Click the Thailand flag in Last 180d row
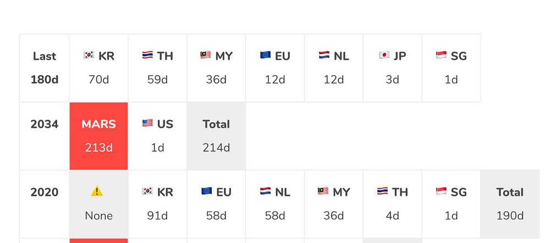 (x=147, y=55)
